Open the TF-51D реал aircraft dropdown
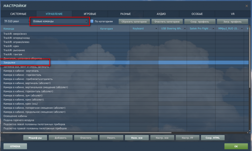The image size is (252, 151). coord(17,21)
